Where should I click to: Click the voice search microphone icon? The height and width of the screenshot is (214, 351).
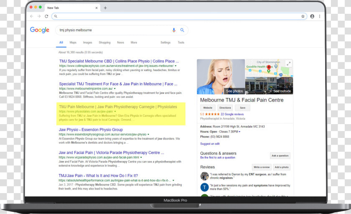174,30
